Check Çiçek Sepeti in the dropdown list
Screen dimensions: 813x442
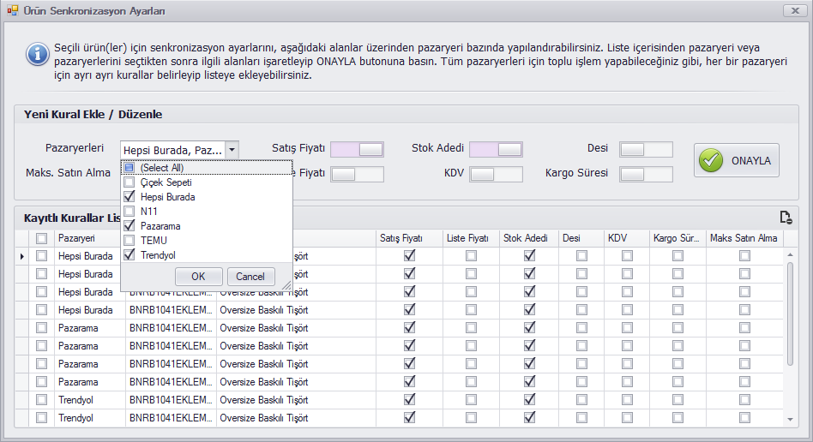click(x=129, y=182)
